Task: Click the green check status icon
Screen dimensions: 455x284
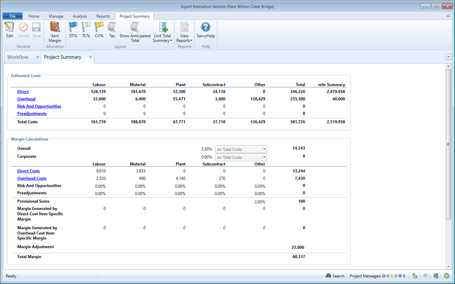Action: tap(446, 276)
